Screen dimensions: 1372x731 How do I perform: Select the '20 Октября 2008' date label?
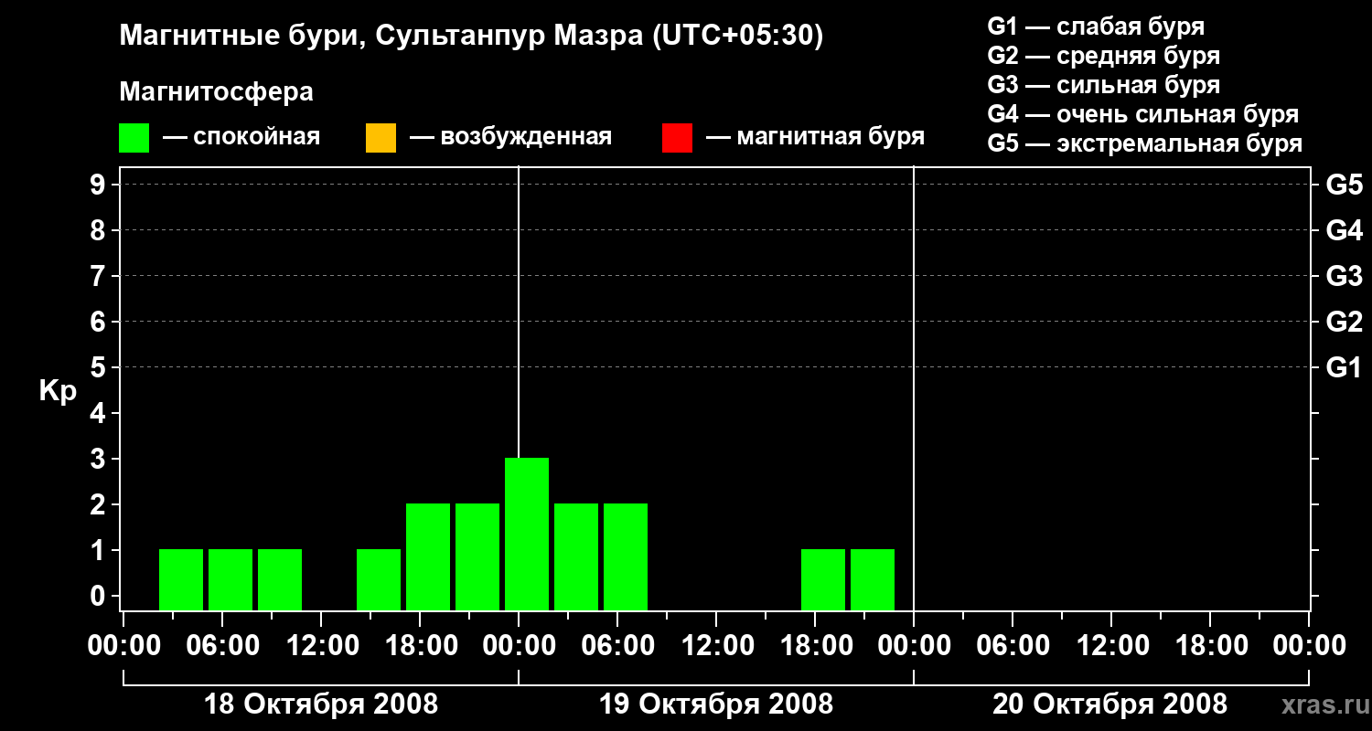[x=1110, y=704]
